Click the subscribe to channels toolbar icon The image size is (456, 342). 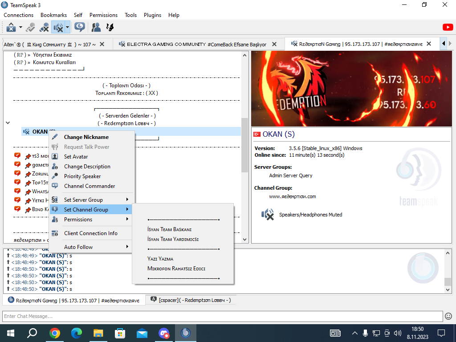coord(110,27)
